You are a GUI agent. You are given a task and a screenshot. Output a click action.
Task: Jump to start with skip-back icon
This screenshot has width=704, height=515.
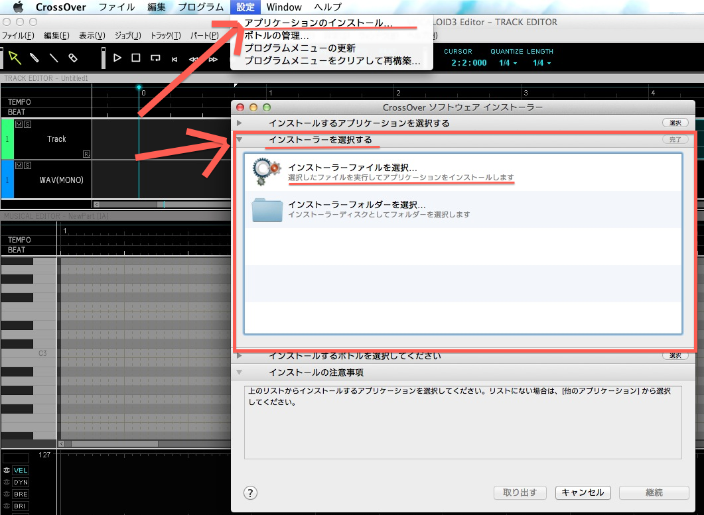click(175, 59)
